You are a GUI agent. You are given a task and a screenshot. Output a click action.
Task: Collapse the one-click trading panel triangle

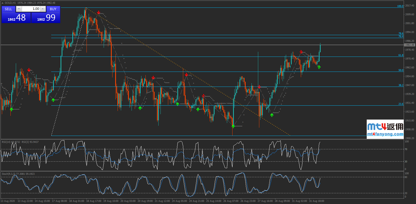click(x=3, y=3)
